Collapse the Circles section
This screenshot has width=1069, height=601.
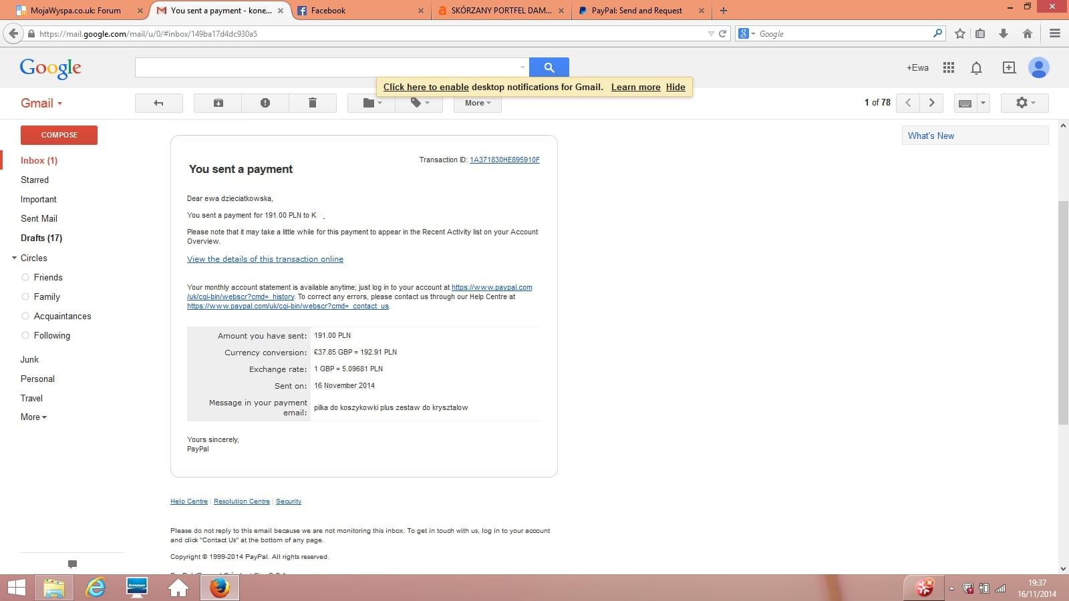point(14,258)
